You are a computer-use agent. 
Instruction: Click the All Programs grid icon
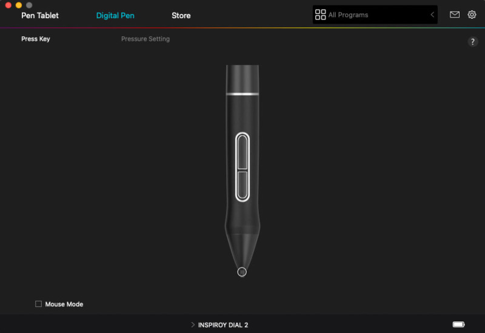320,15
